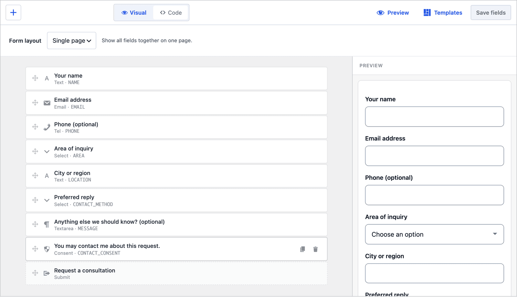This screenshot has width=517, height=297.
Task: Click the Text · LOCATION label
Action: click(73, 180)
